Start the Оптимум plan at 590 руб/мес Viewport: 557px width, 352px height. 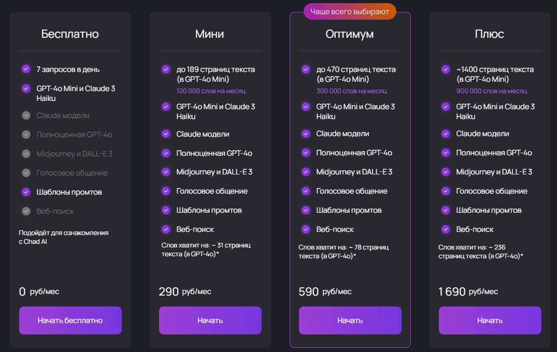point(350,320)
